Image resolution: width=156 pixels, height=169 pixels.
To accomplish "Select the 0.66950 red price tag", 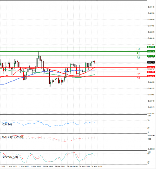I will [151, 67].
